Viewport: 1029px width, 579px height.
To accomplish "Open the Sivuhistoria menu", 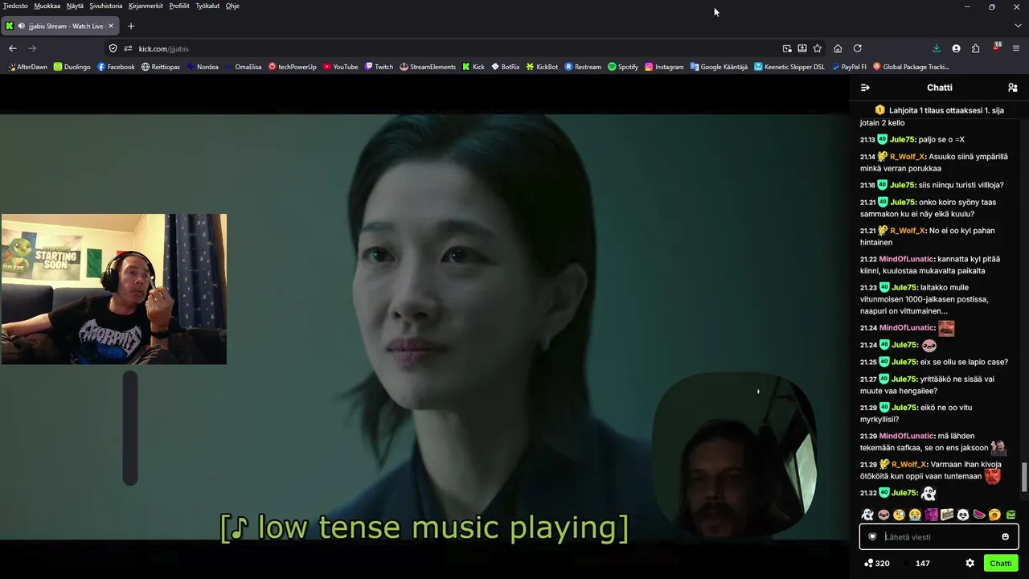I will pos(106,6).
